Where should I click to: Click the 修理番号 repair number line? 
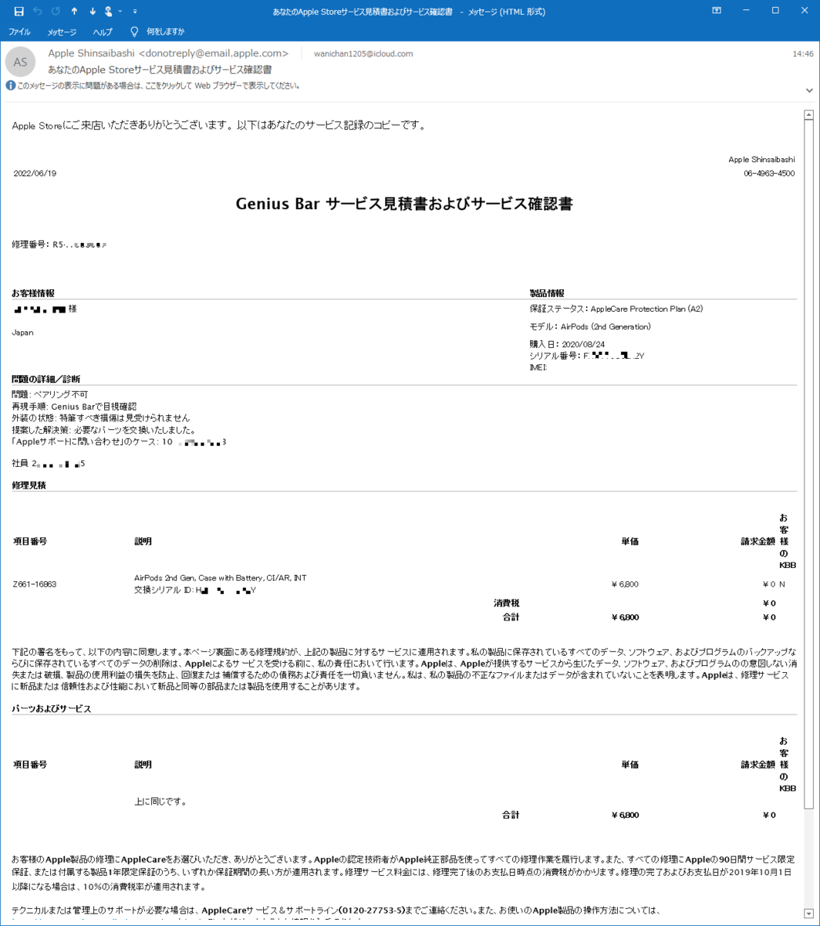point(59,244)
